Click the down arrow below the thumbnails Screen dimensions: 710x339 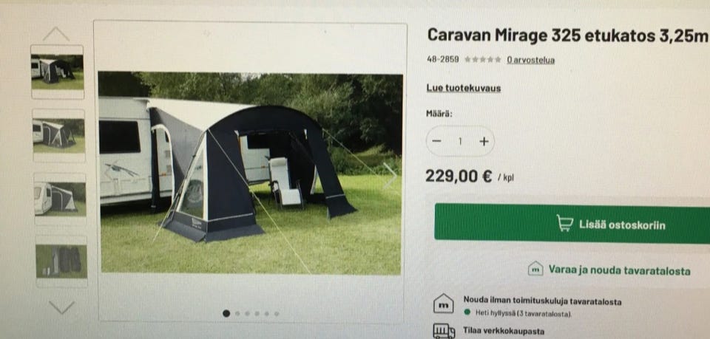click(61, 307)
